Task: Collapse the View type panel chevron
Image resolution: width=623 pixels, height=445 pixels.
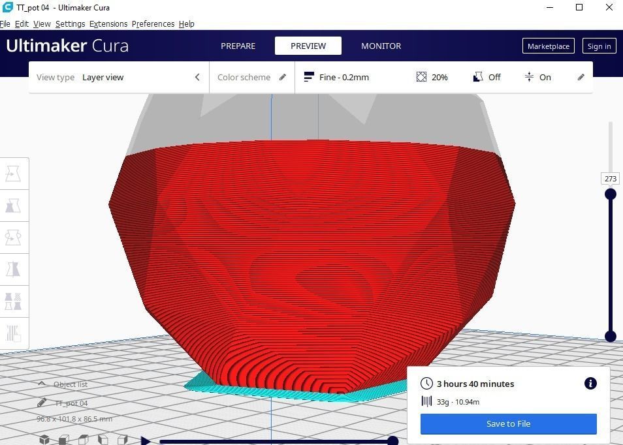Action: pos(197,77)
